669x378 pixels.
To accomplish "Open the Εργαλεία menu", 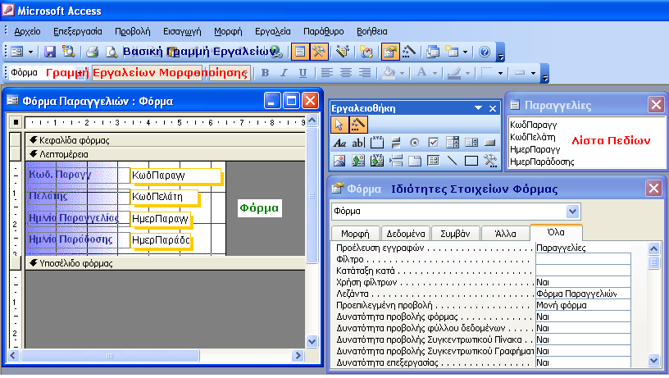I will point(273,32).
